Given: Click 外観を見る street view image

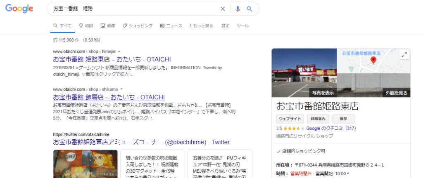Looking at the screenshot, I should coord(374,85).
